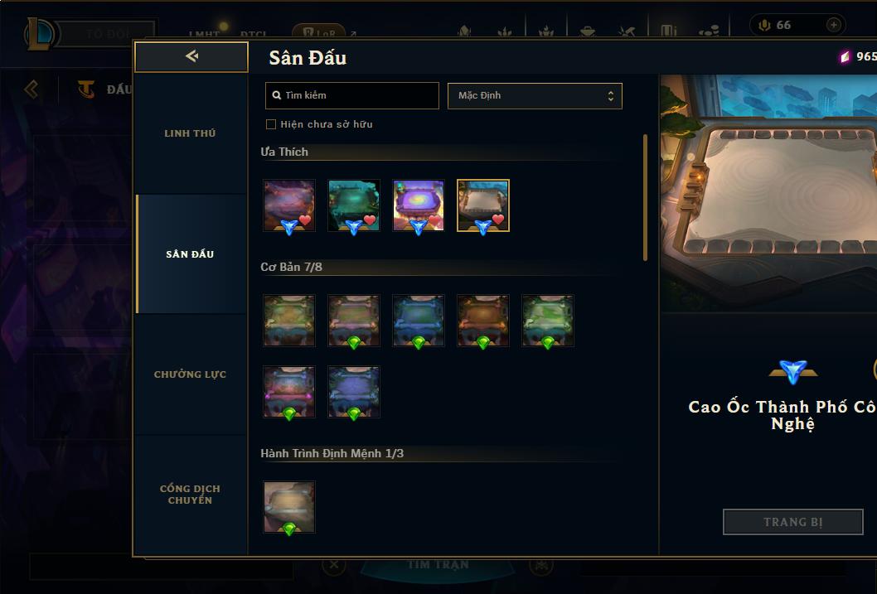Switch to the Linh Thú tab

tap(190, 133)
